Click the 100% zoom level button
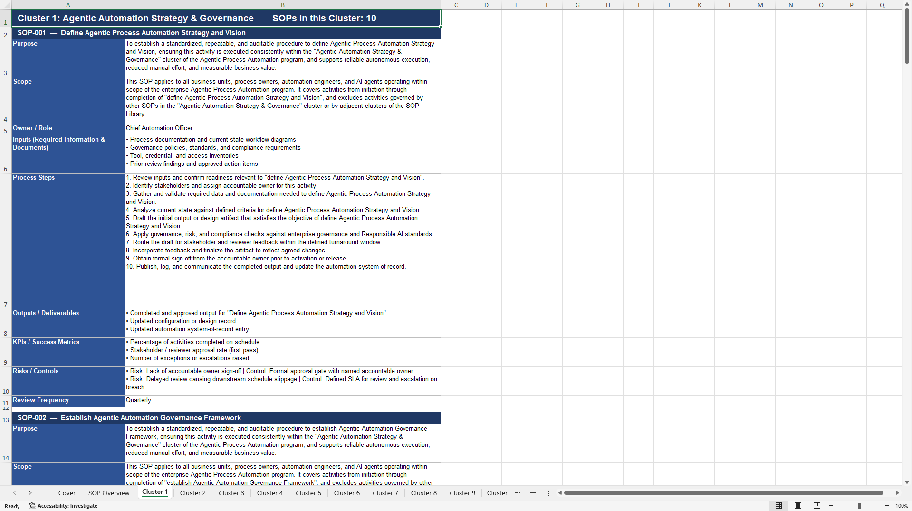Viewport: 912px width, 511px height. tap(902, 506)
